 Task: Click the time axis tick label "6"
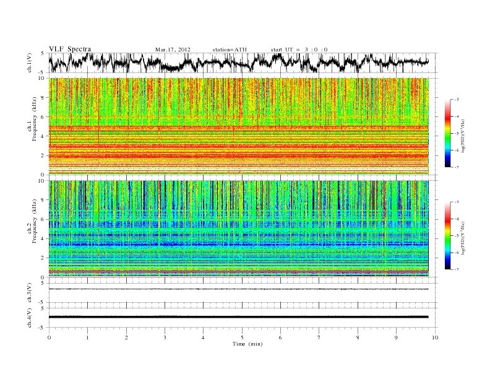tap(280, 338)
